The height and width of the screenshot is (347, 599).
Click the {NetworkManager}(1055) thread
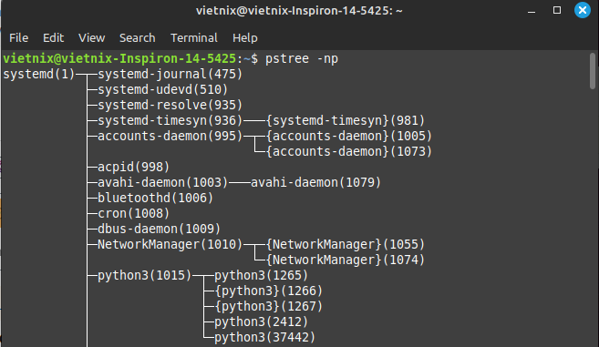pos(346,244)
